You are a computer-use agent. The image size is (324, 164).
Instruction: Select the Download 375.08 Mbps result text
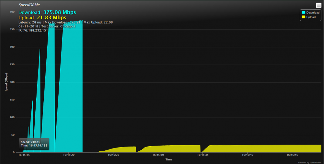(47, 12)
